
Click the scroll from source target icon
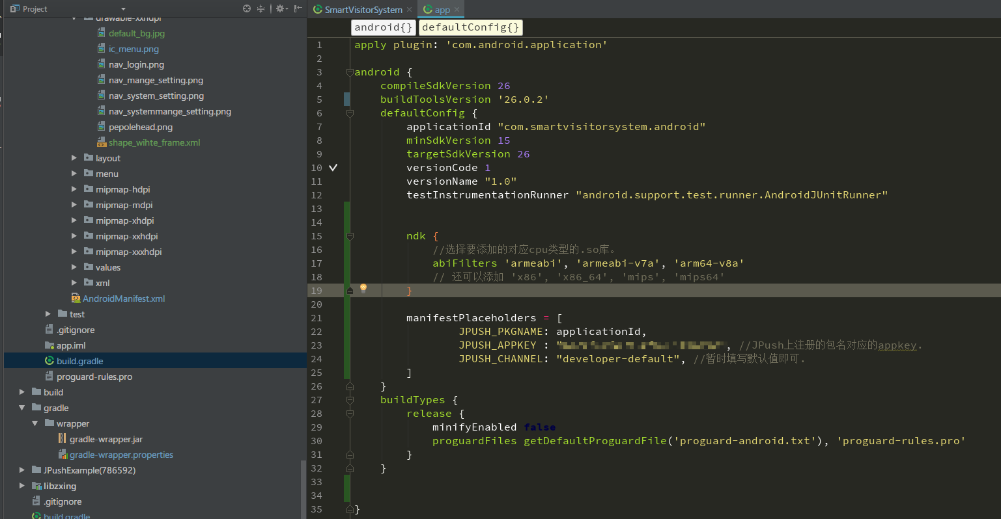[247, 8]
